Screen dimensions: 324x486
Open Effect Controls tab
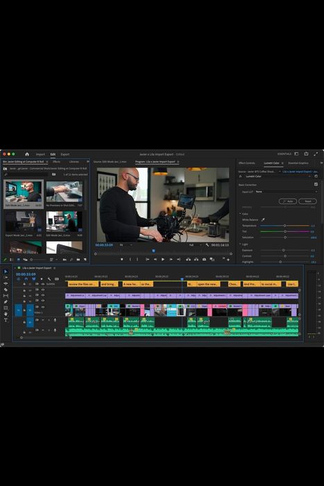(247, 162)
